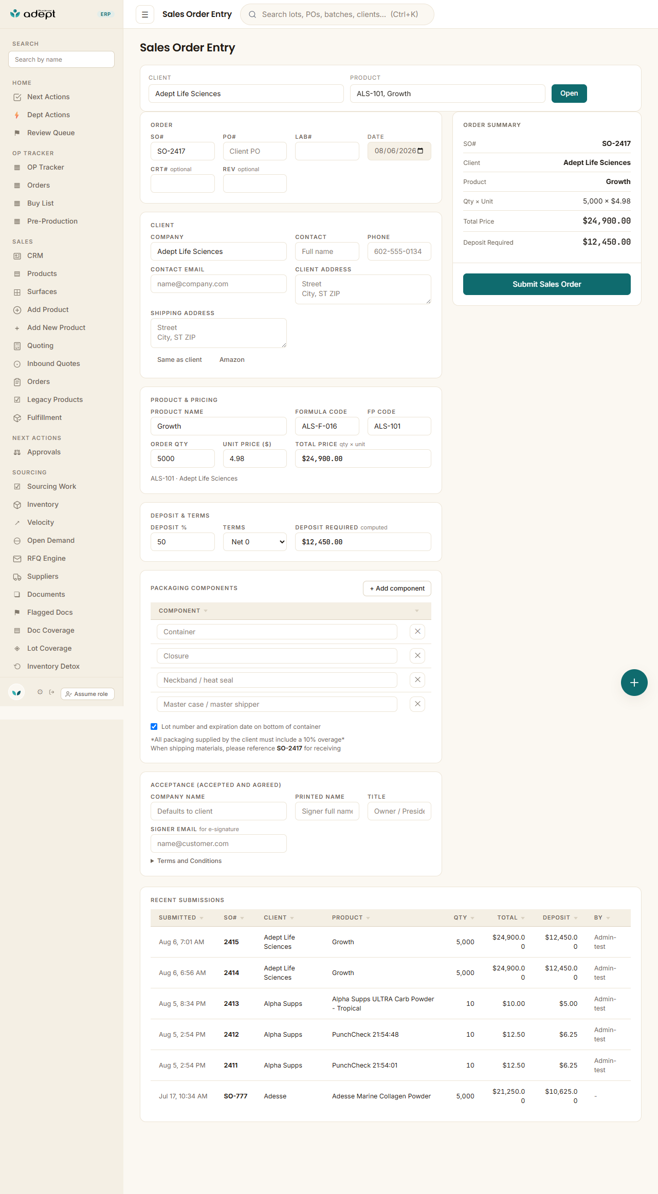Sort Recent Submissions by DEPOSIT column
The width and height of the screenshot is (658, 1194).
[560, 917]
